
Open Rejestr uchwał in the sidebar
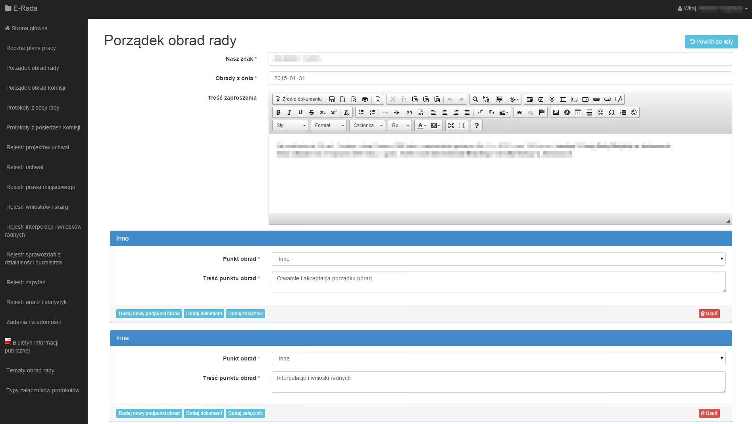click(25, 167)
